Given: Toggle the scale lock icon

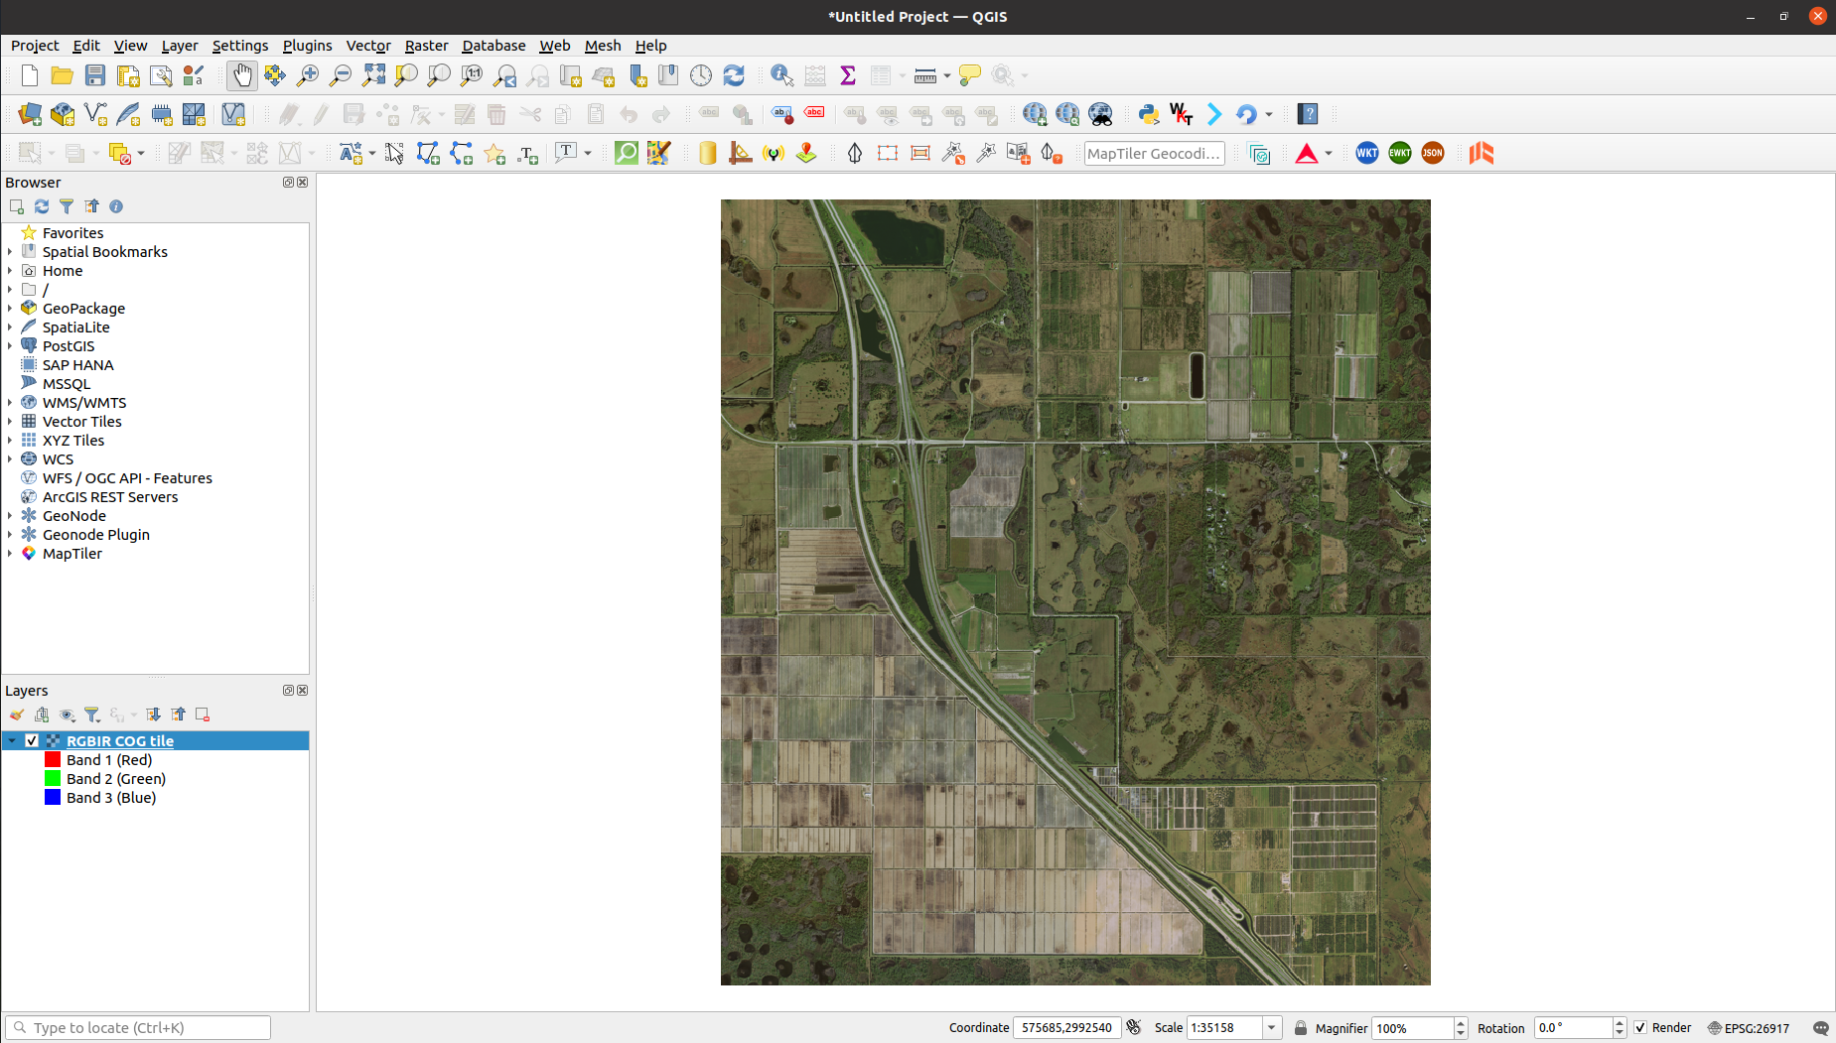Looking at the screenshot, I should (1300, 1028).
